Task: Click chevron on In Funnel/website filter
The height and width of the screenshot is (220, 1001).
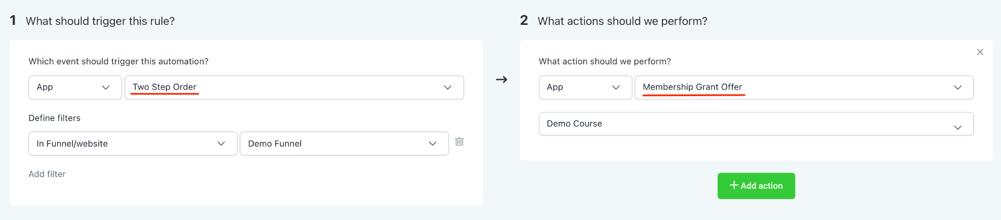Action: pyautogui.click(x=221, y=143)
